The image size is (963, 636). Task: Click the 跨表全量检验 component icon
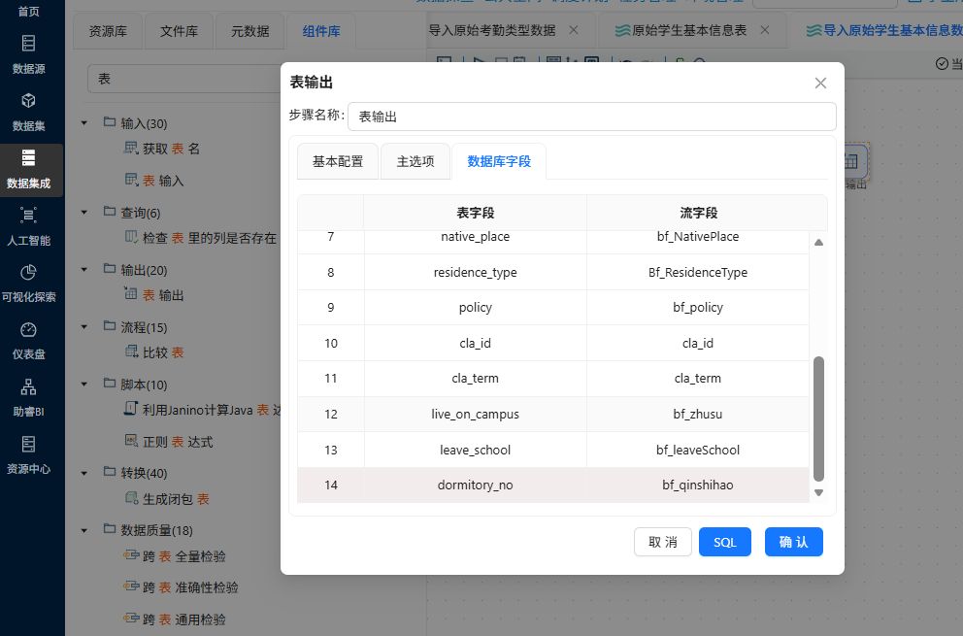click(x=131, y=554)
